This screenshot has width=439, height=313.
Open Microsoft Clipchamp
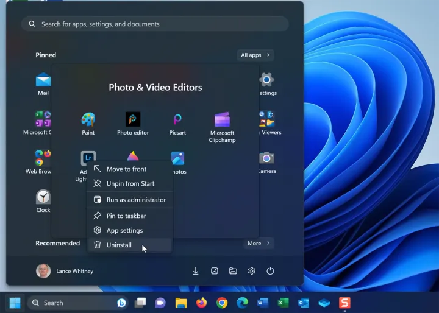(x=222, y=120)
